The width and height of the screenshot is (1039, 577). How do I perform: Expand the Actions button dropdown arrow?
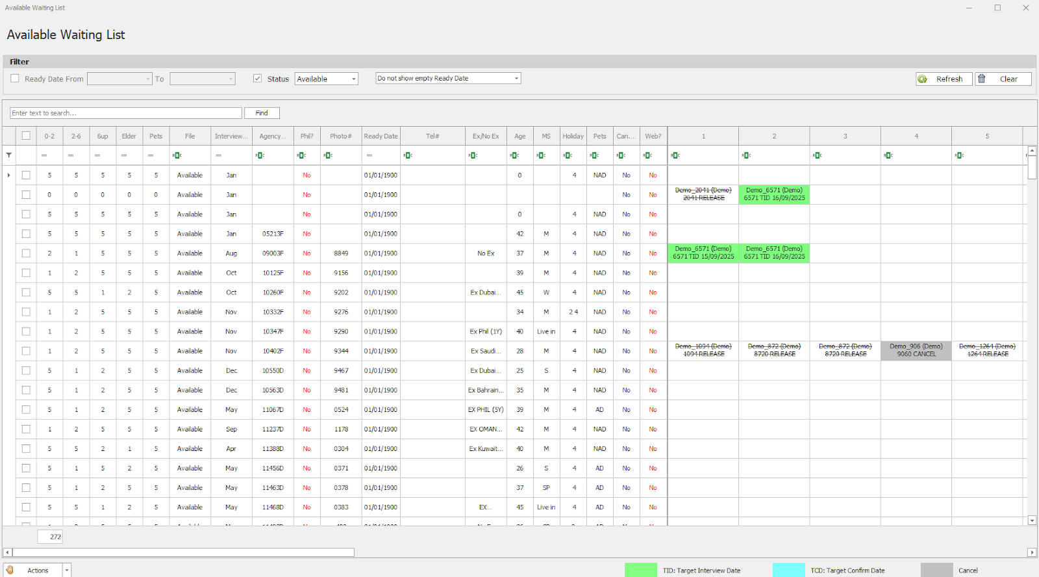(x=67, y=571)
